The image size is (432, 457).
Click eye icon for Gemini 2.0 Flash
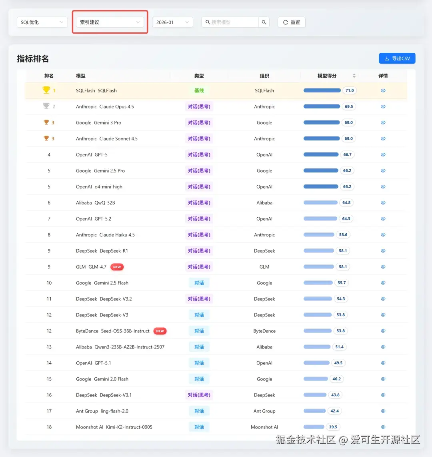pos(383,379)
